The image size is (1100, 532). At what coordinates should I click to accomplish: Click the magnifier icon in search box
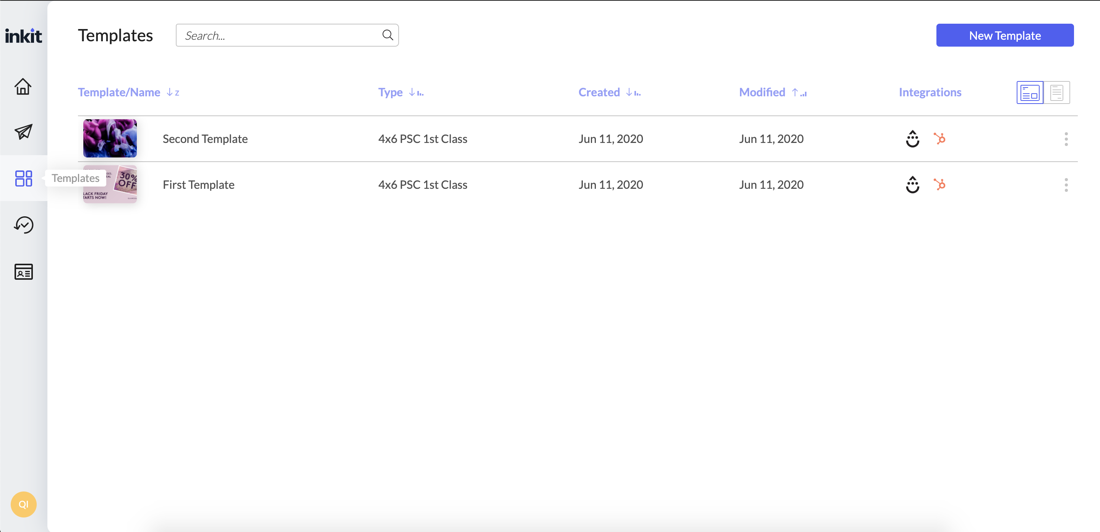(x=387, y=35)
